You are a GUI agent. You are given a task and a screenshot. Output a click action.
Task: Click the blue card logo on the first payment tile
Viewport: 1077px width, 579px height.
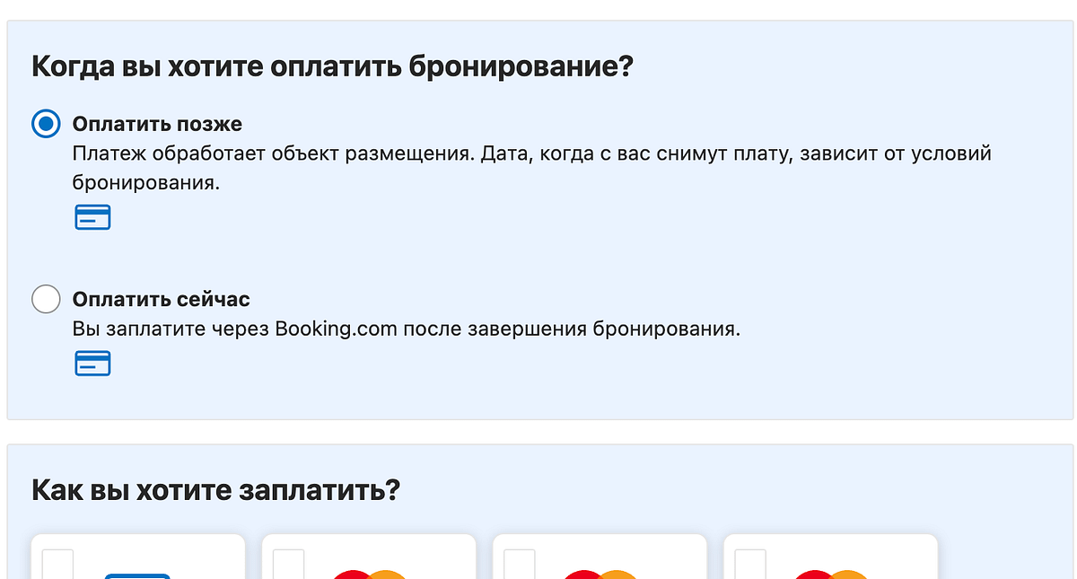[137, 575]
